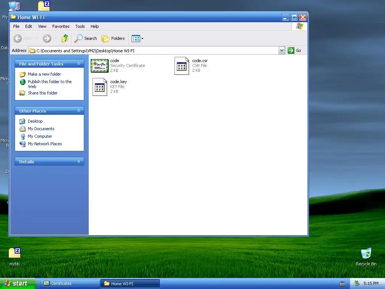Image resolution: width=385 pixels, height=289 pixels.
Task: Open the Tools menu
Action: click(x=80, y=26)
